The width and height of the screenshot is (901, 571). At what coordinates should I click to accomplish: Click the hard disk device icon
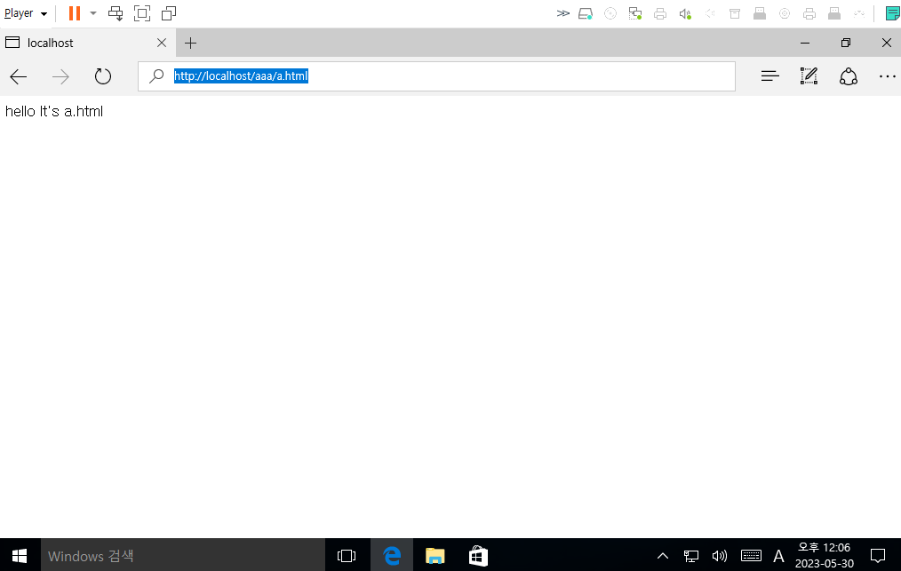click(x=586, y=13)
